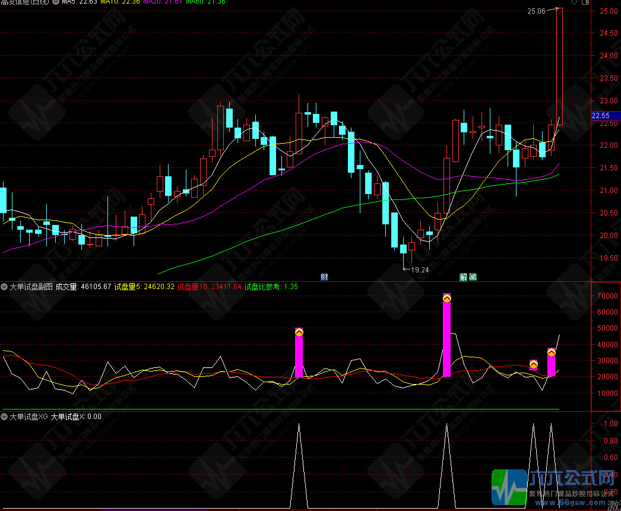Expand the 大单试盘副图 indicator menu arrow

[5, 287]
